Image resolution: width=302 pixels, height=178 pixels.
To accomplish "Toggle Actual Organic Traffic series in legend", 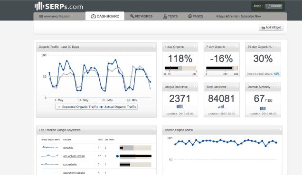I will click(118, 107).
